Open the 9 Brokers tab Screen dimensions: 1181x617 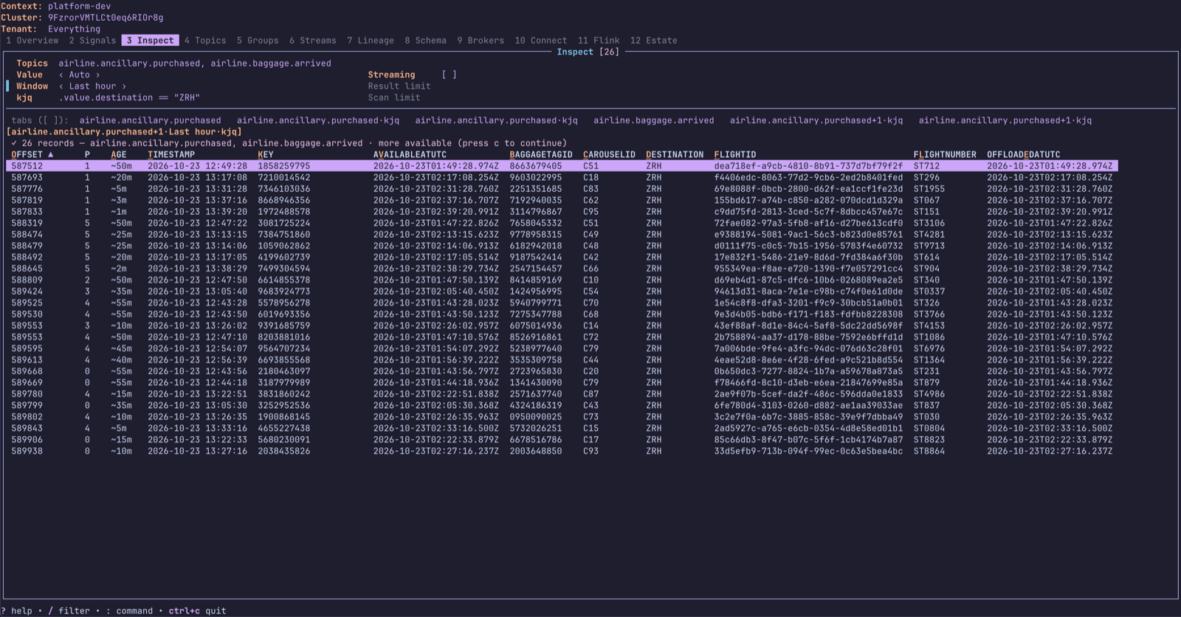[x=481, y=41]
